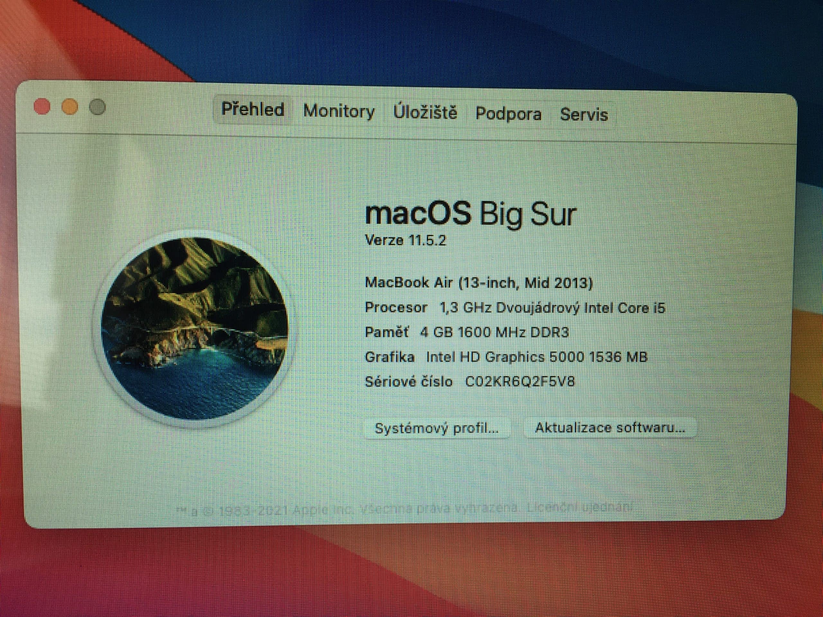This screenshot has height=617, width=823.
Task: Click the Aktualizace softwaru button
Action: point(610,428)
